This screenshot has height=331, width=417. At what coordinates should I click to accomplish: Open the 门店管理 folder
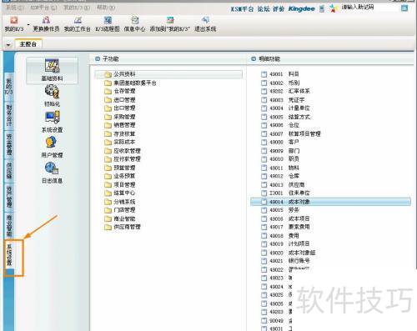click(x=120, y=210)
